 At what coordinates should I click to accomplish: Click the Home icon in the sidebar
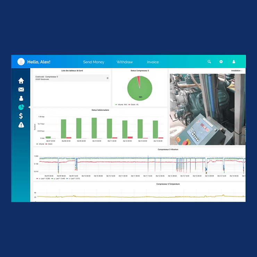pyautogui.click(x=21, y=81)
